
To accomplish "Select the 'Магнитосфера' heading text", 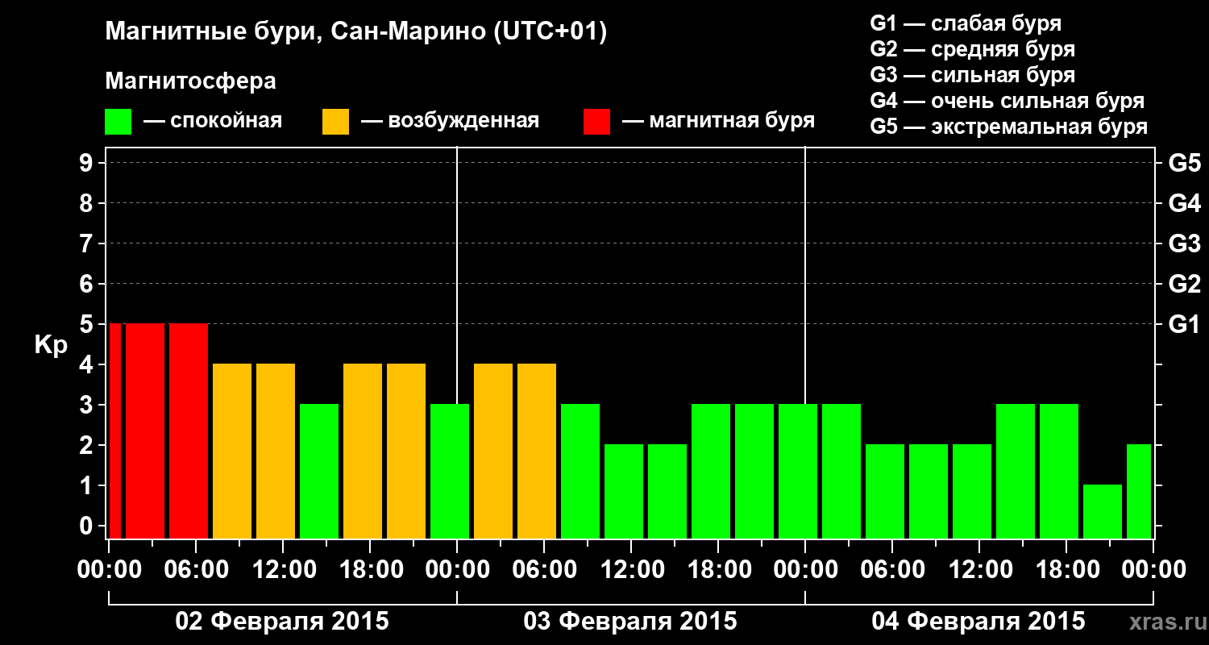I will [190, 81].
